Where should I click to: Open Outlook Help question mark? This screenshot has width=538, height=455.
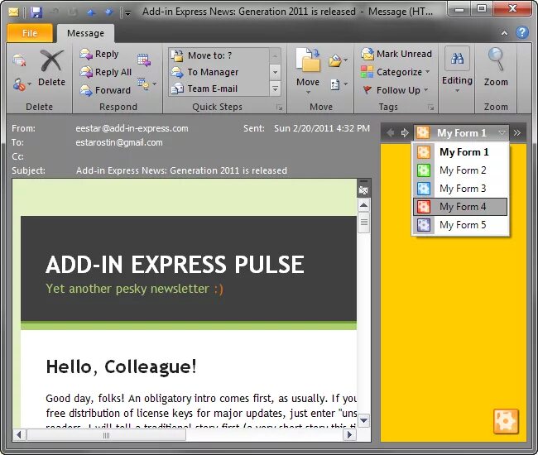coord(522,32)
